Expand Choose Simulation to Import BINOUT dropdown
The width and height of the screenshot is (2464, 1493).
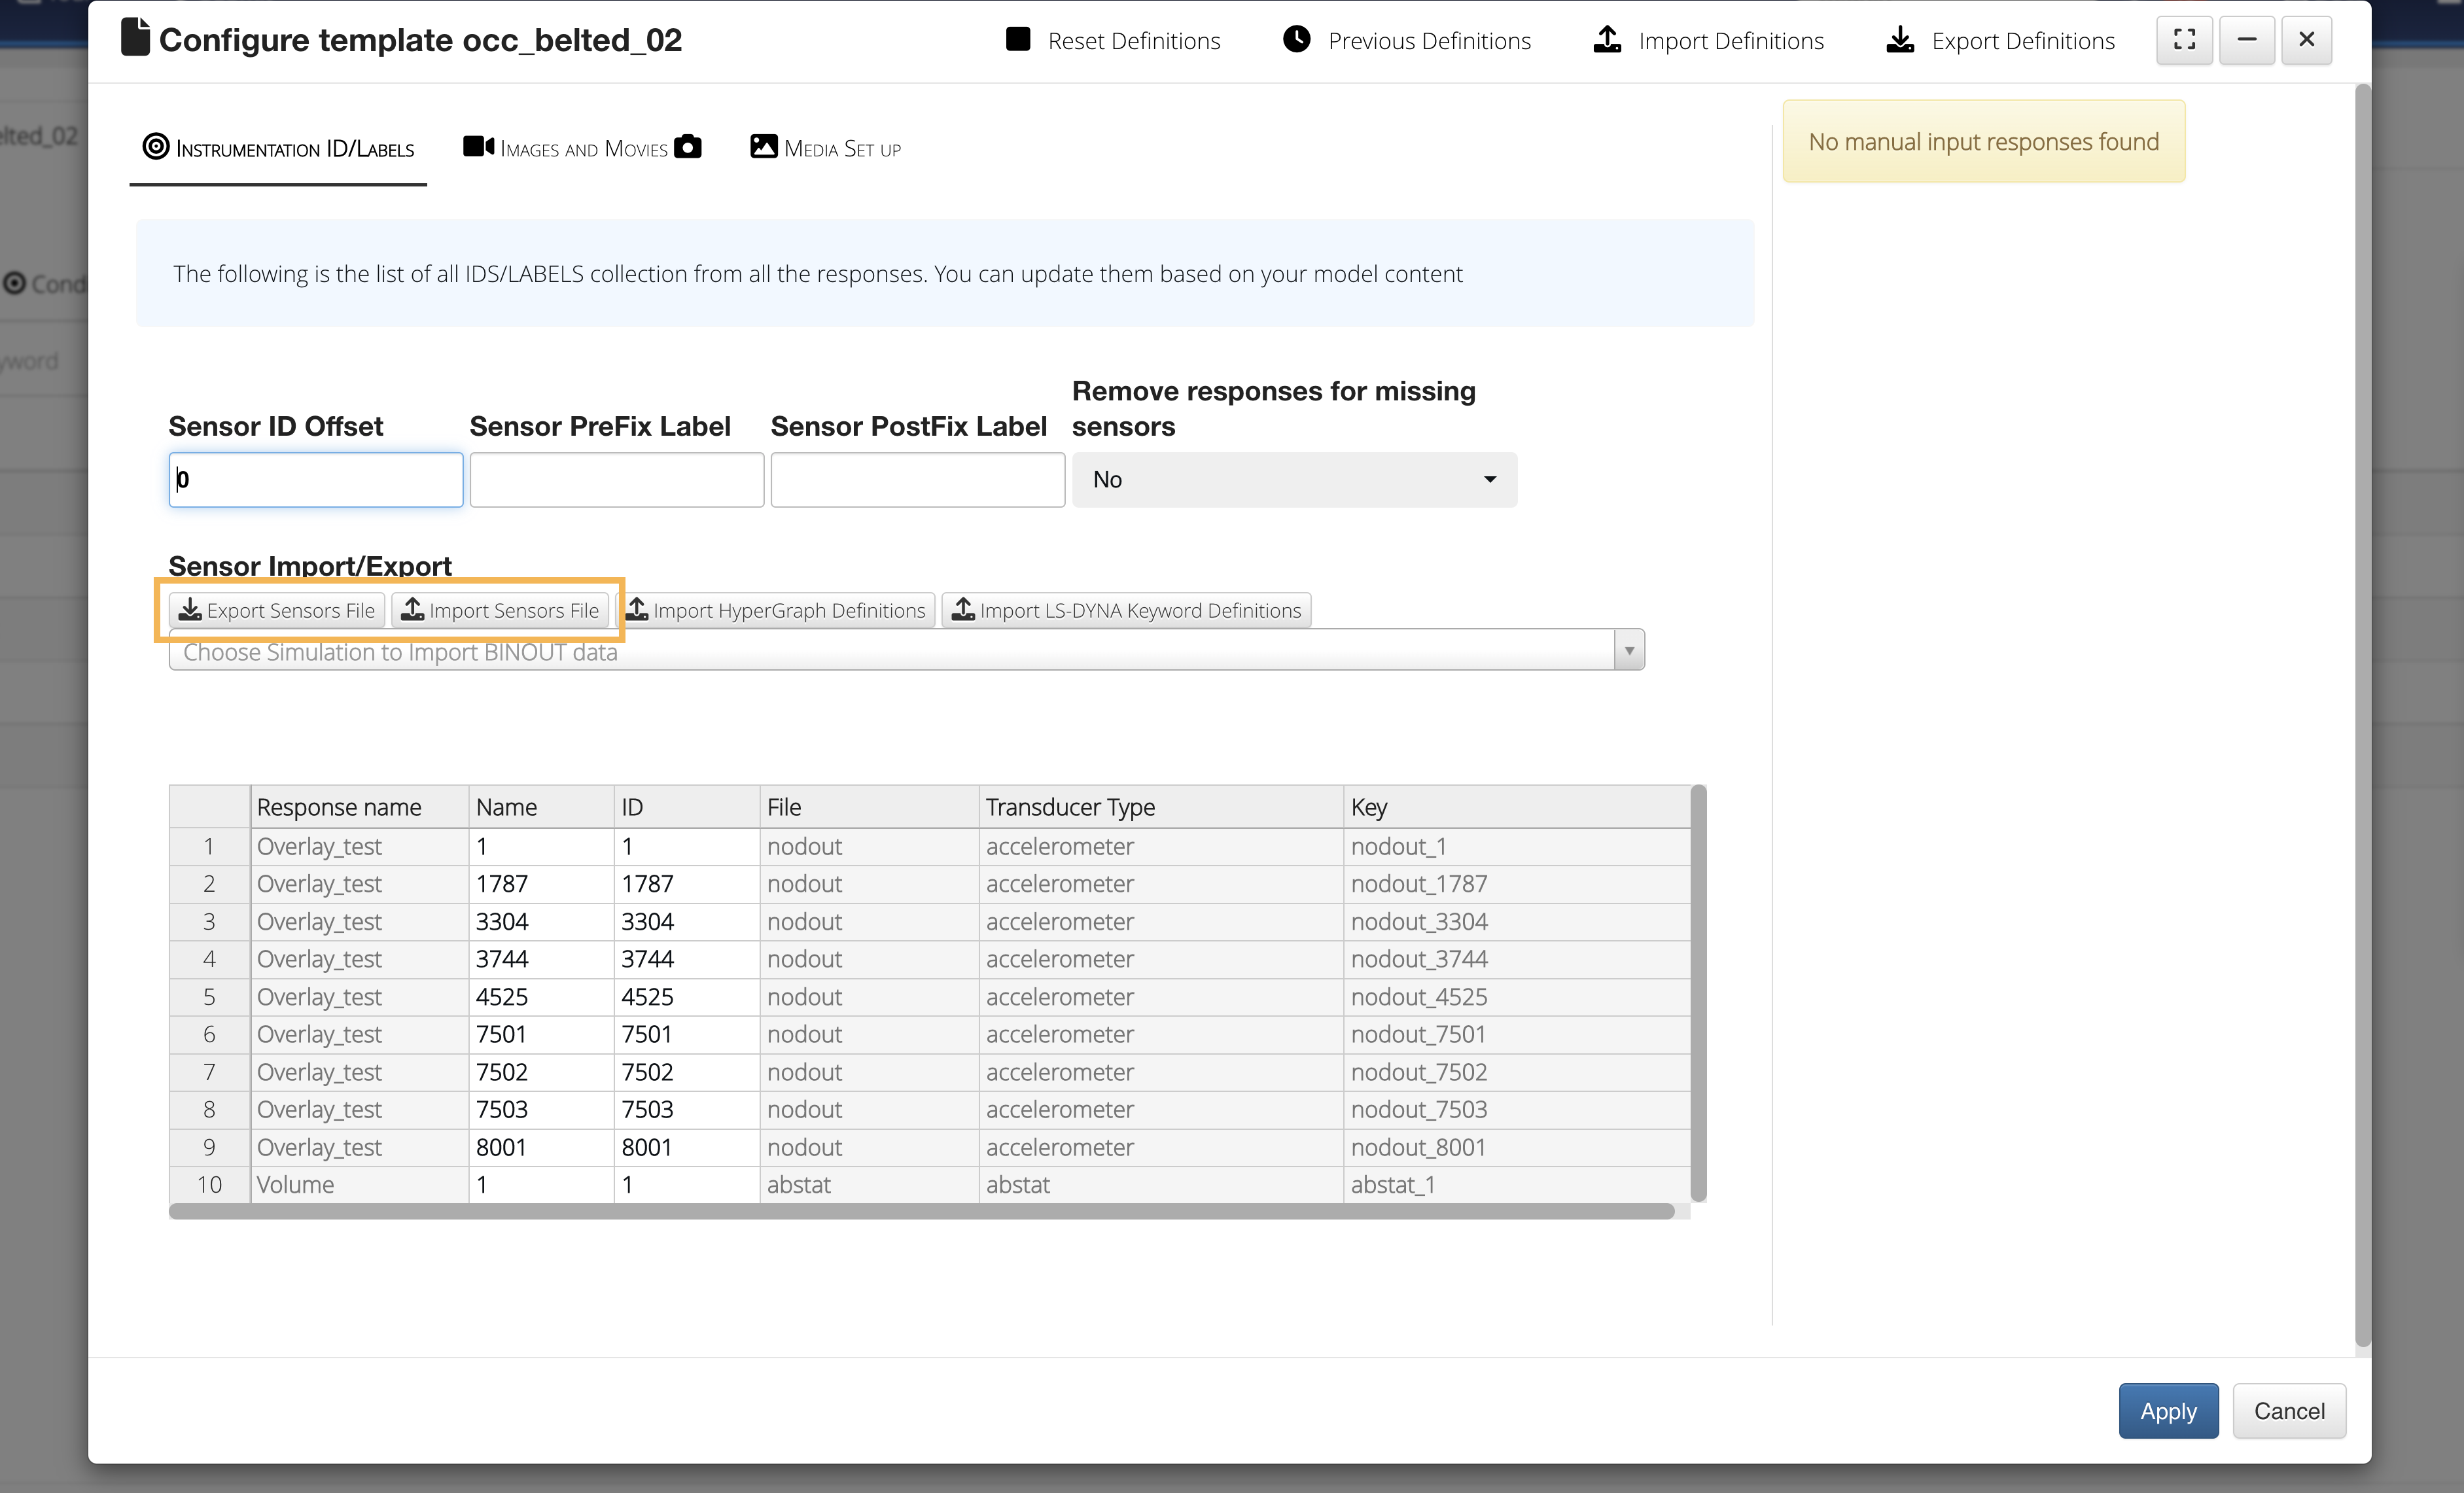[1628, 651]
